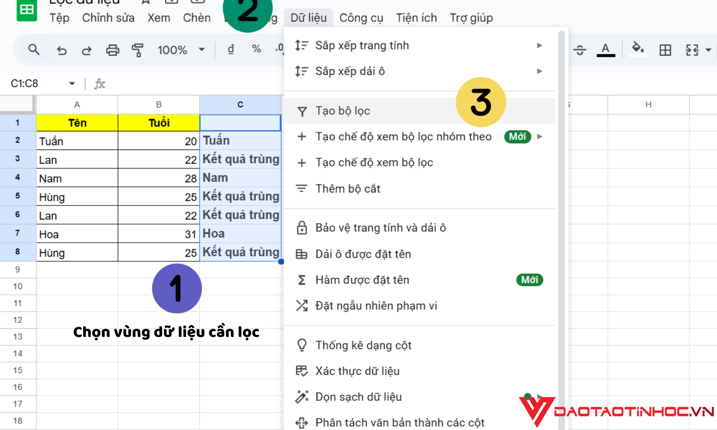Open the zoom level dropdown

(180, 49)
